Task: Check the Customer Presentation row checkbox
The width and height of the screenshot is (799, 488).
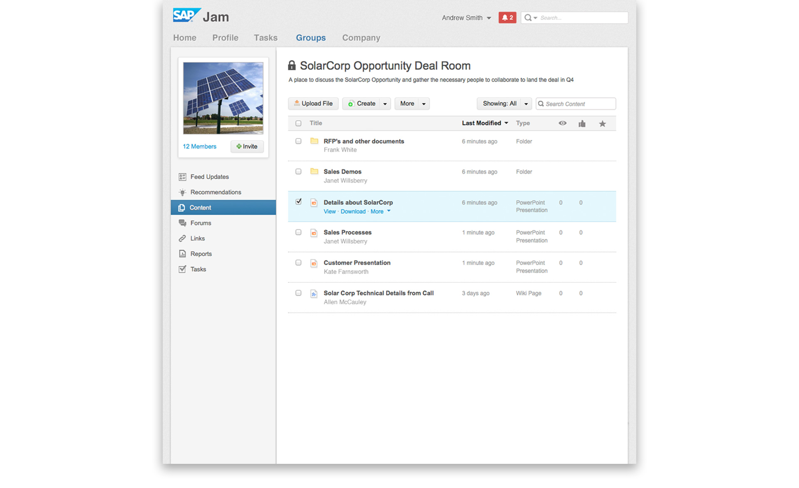Action: 298,263
